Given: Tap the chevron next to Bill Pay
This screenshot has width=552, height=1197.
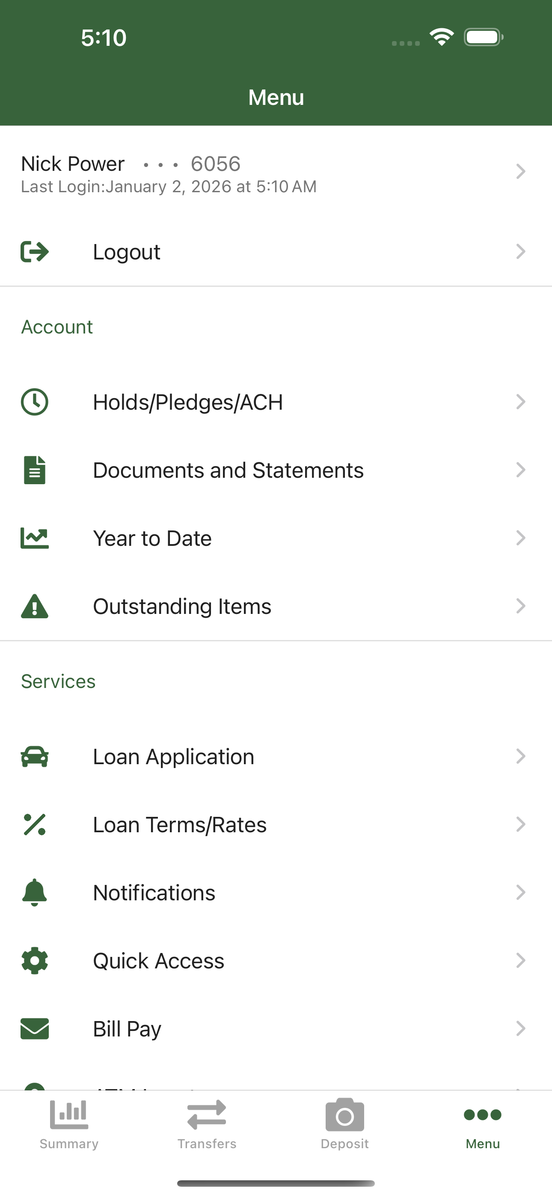Looking at the screenshot, I should pos(521,1028).
